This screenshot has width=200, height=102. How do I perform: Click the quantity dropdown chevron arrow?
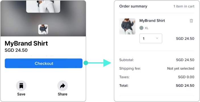tap(157, 38)
